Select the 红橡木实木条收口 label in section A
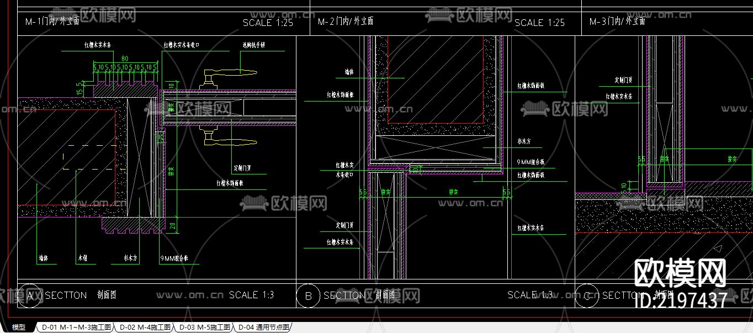This screenshot has width=753, height=333. (x=181, y=45)
